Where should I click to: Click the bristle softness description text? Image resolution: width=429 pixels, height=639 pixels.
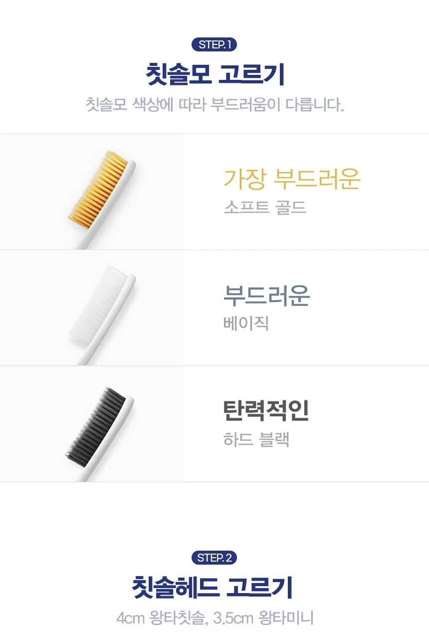click(214, 105)
